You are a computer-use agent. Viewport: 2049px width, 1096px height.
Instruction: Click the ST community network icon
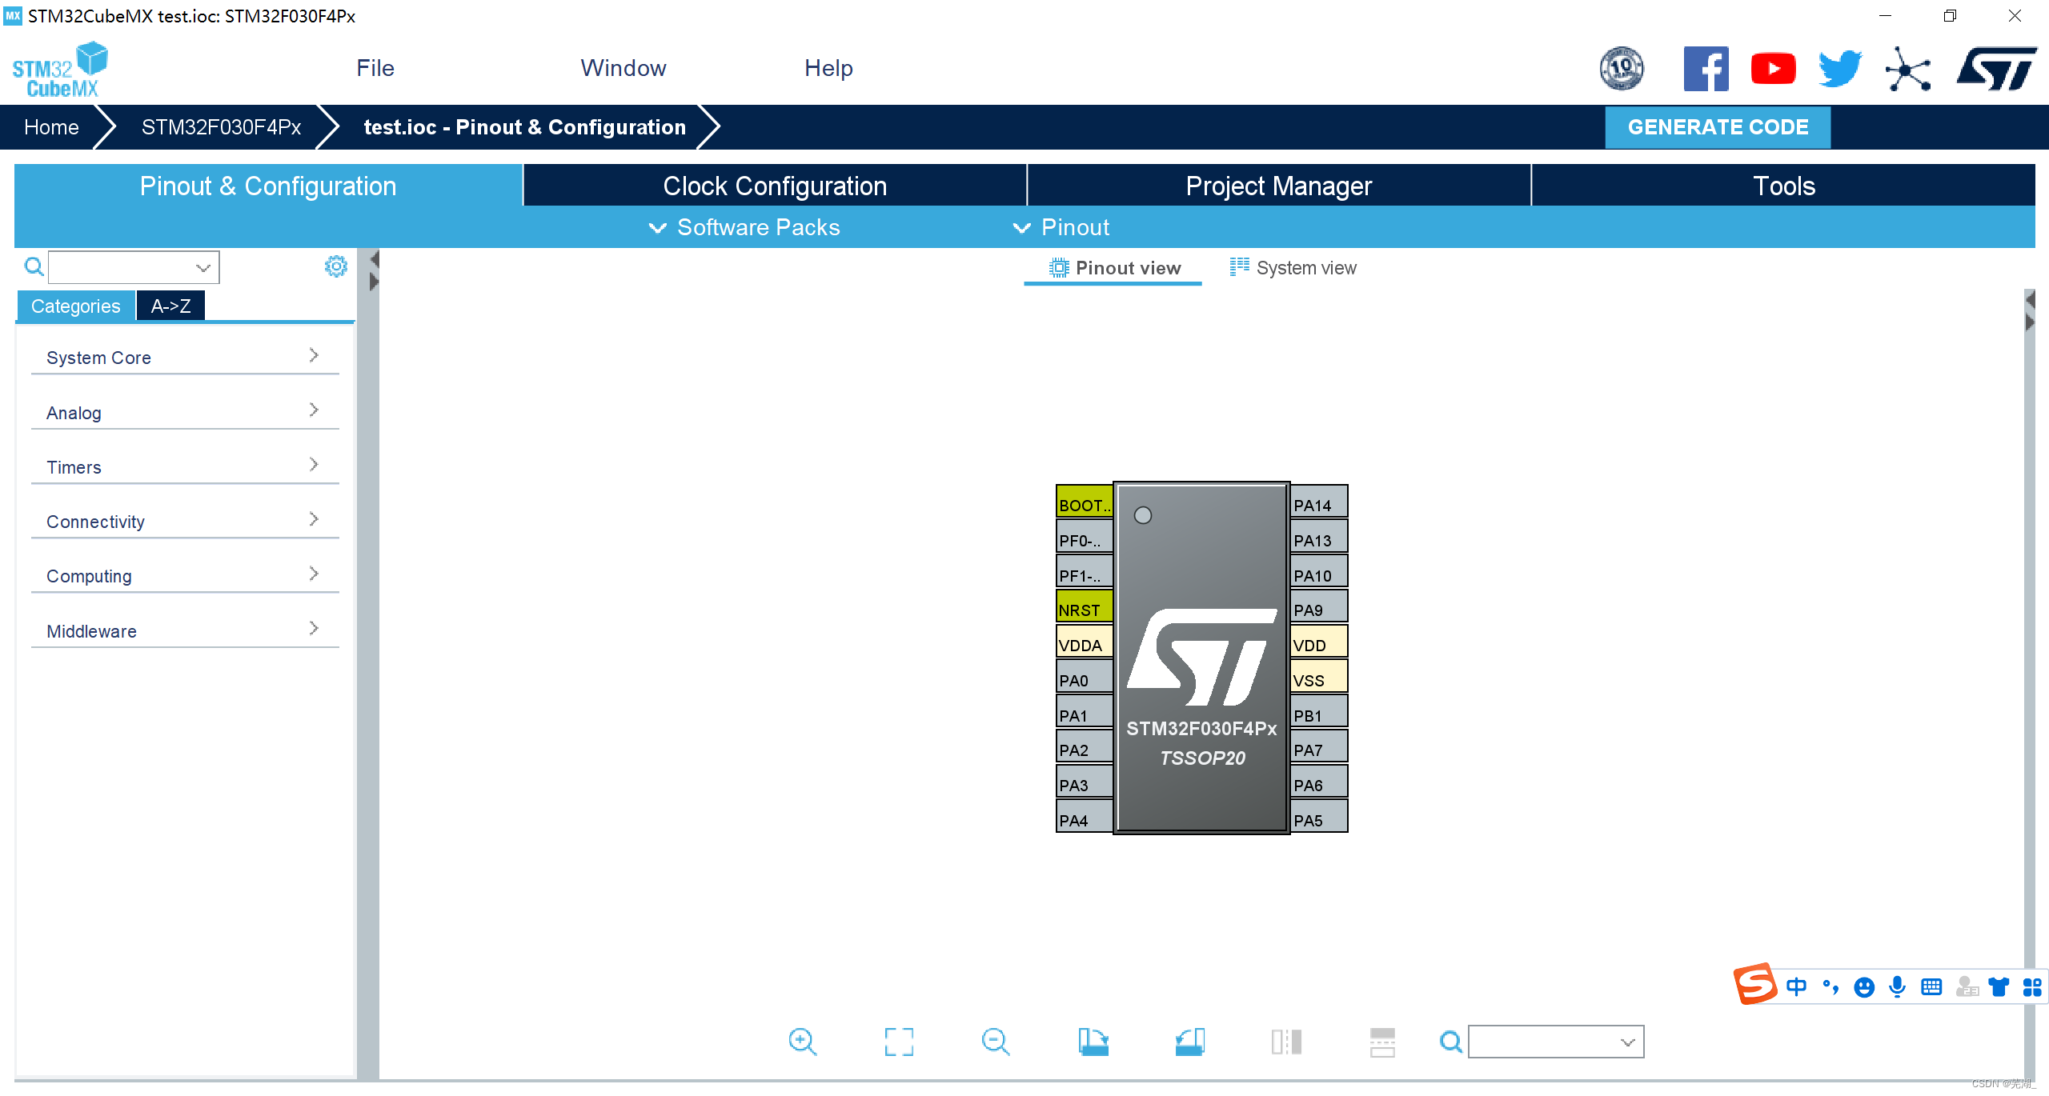1908,69
